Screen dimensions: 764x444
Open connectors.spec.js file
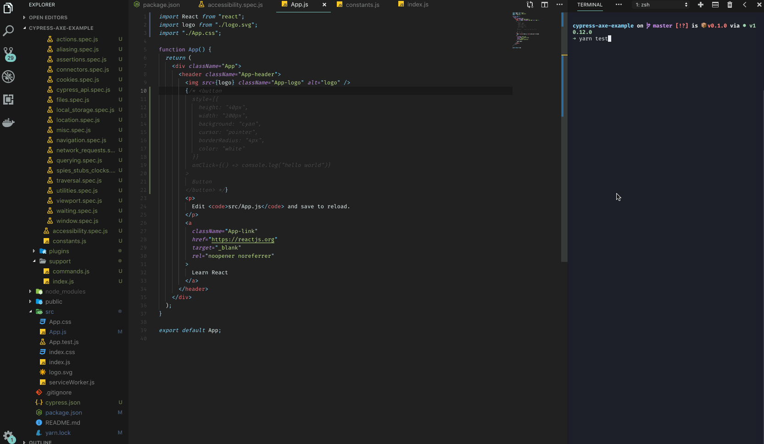point(83,70)
